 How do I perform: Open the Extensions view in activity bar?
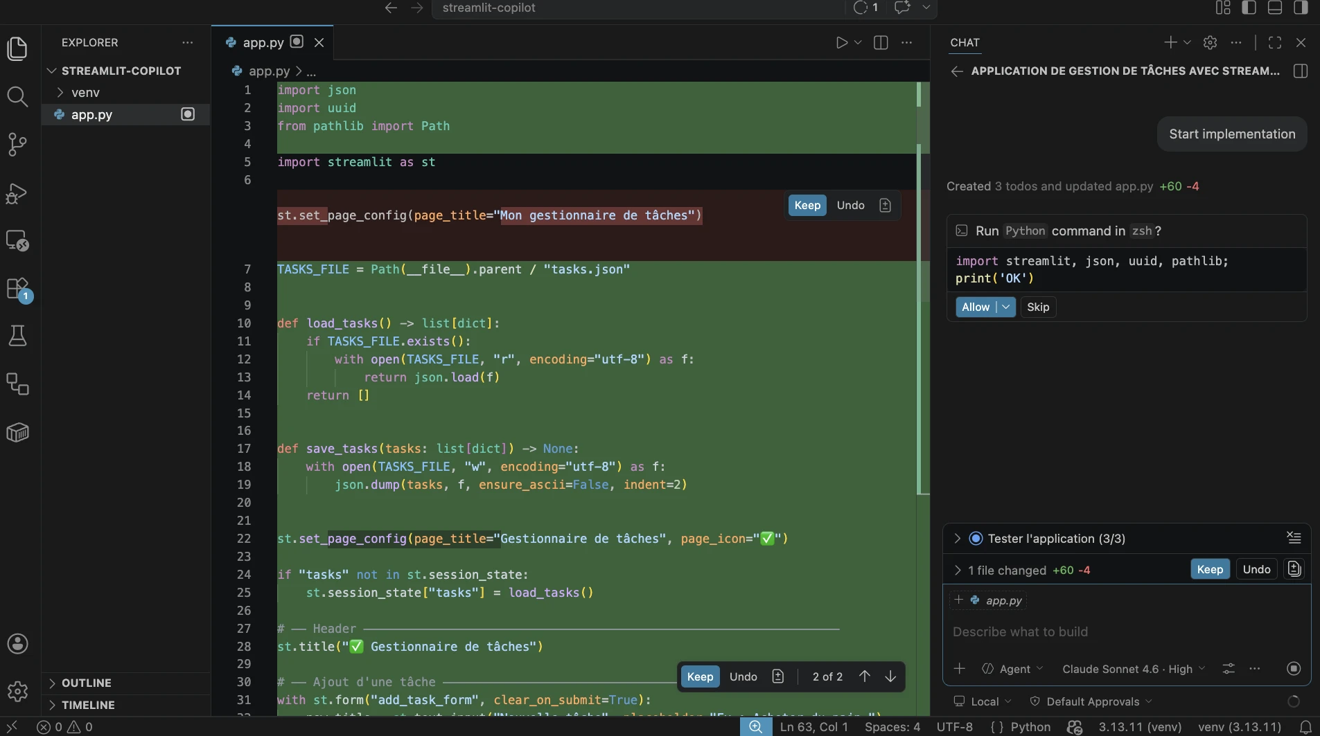(17, 288)
